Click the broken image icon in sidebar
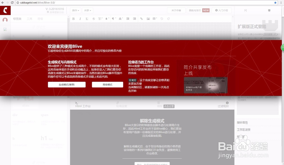The width and height of the screenshot is (284, 165). (x=5, y=29)
